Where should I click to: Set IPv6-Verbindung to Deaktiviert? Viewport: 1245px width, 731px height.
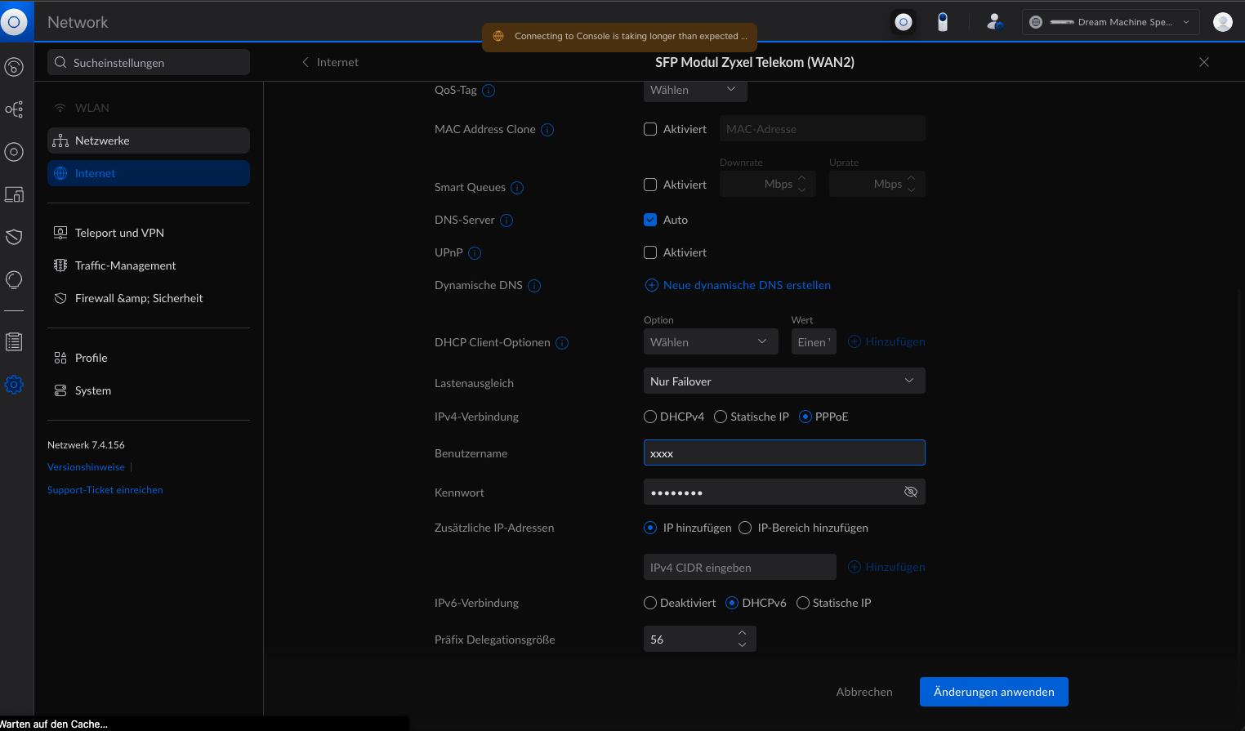(x=650, y=603)
